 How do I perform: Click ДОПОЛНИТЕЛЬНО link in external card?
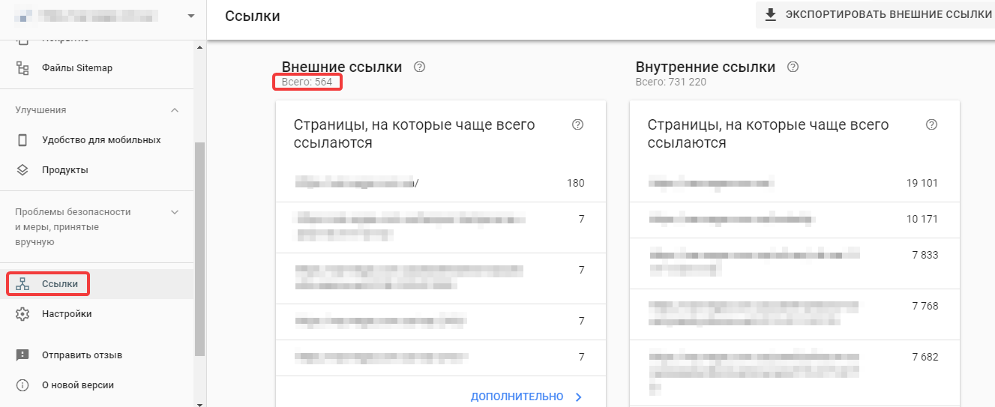tap(517, 397)
